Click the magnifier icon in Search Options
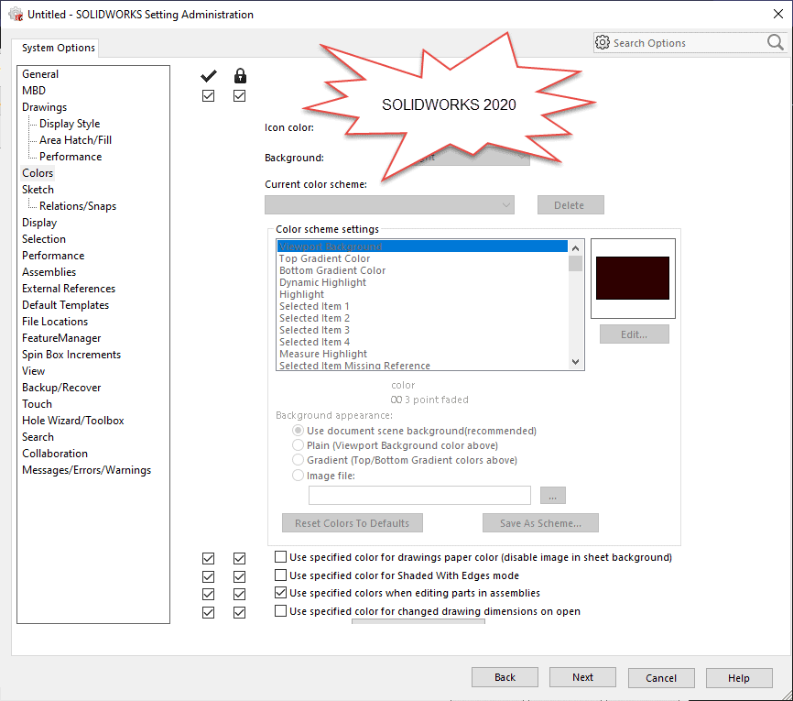The image size is (793, 701). [775, 42]
